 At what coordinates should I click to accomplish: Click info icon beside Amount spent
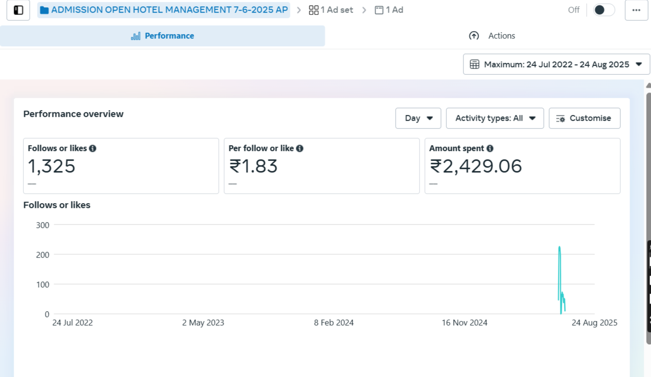tap(490, 149)
